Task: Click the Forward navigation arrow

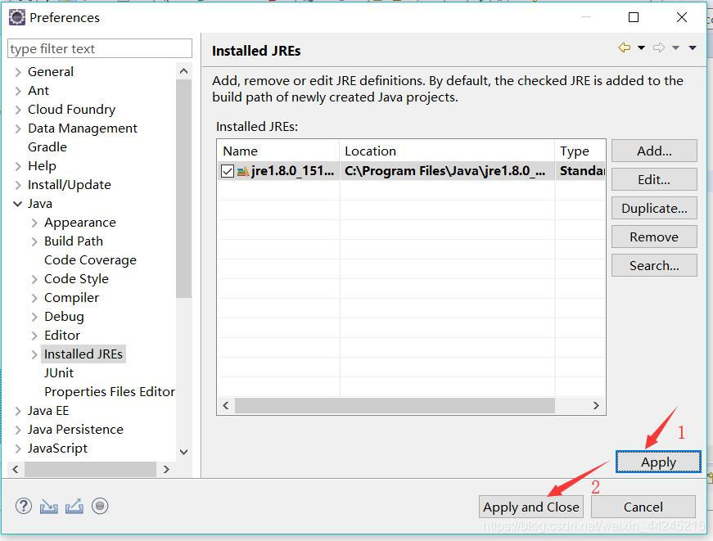Action: point(658,47)
